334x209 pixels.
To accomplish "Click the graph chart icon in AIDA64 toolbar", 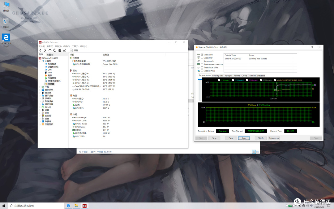I will coord(65,50).
